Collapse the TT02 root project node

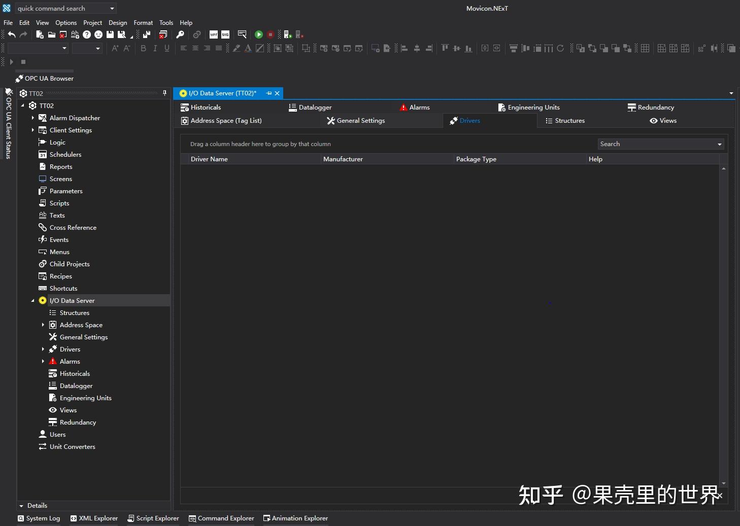pyautogui.click(x=22, y=106)
